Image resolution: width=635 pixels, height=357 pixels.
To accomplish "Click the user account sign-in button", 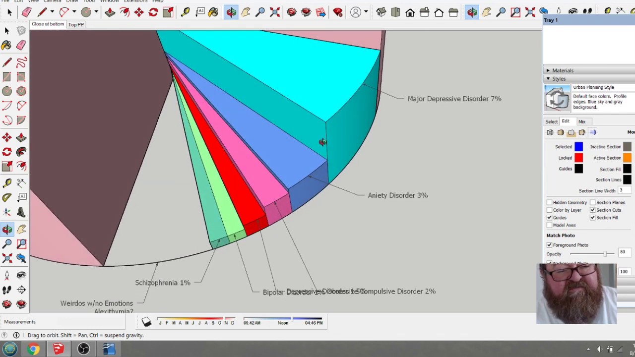I will [x=356, y=12].
